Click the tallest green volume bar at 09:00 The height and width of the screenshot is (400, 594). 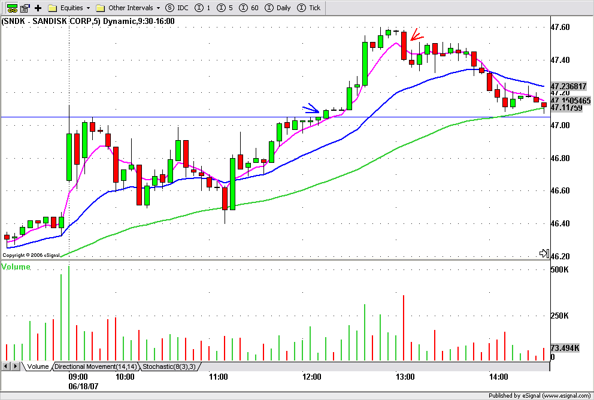pyautogui.click(x=69, y=313)
